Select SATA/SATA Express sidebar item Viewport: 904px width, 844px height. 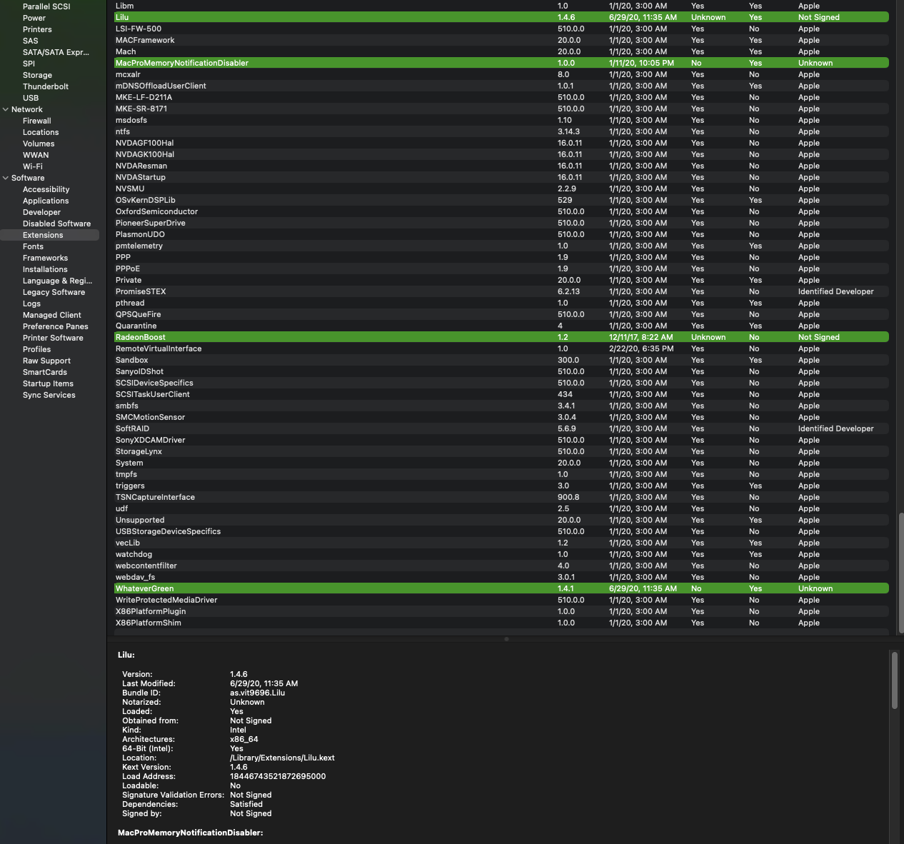tap(56, 52)
